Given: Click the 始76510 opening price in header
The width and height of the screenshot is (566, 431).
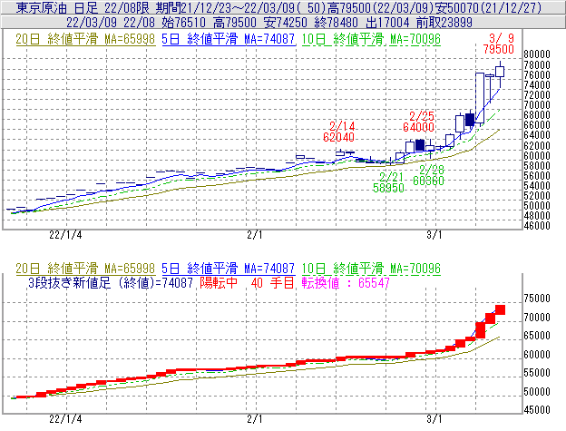Looking at the screenshot, I should click(x=184, y=23).
